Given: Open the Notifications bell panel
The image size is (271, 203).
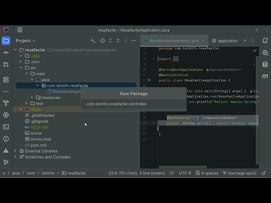Looking at the screenshot, I should pyautogui.click(x=265, y=41).
